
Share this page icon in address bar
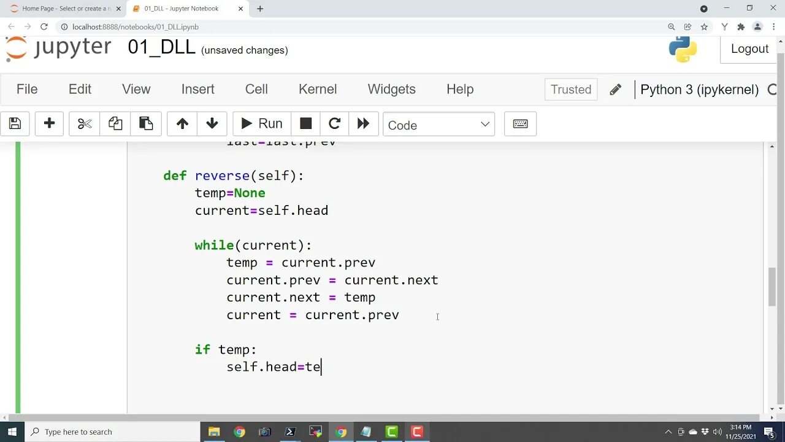pyautogui.click(x=687, y=27)
